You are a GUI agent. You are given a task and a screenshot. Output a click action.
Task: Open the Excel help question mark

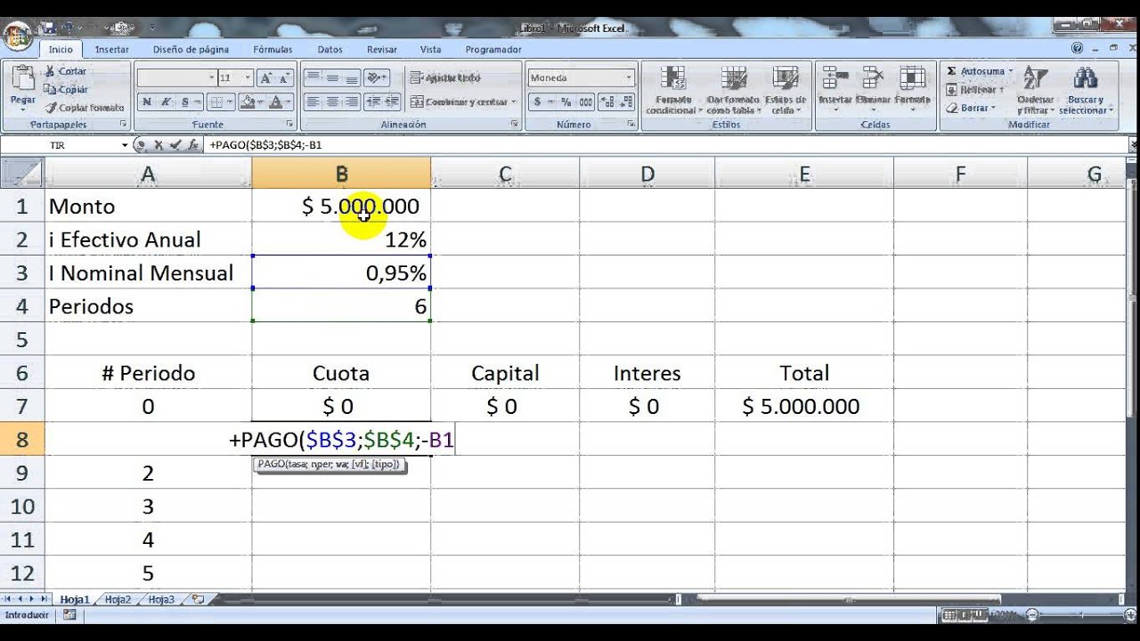(x=1078, y=49)
